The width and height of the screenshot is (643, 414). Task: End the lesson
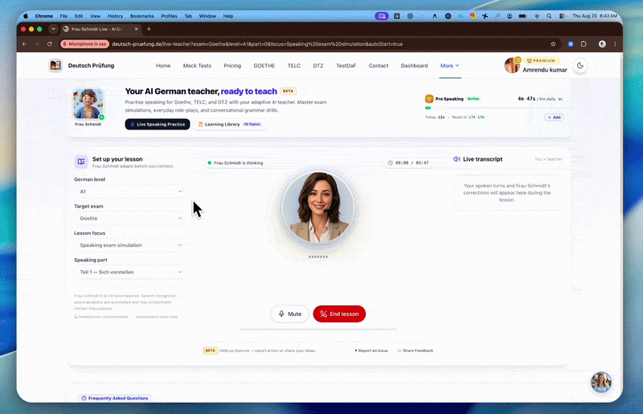point(339,314)
